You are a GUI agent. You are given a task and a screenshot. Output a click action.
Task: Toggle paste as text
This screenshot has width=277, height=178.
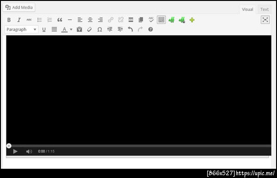point(79,30)
